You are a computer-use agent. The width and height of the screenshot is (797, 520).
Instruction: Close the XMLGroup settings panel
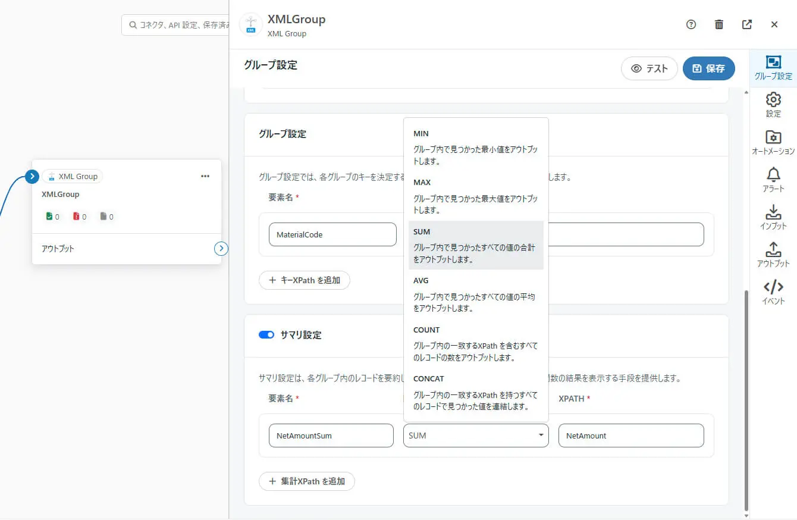pyautogui.click(x=774, y=24)
